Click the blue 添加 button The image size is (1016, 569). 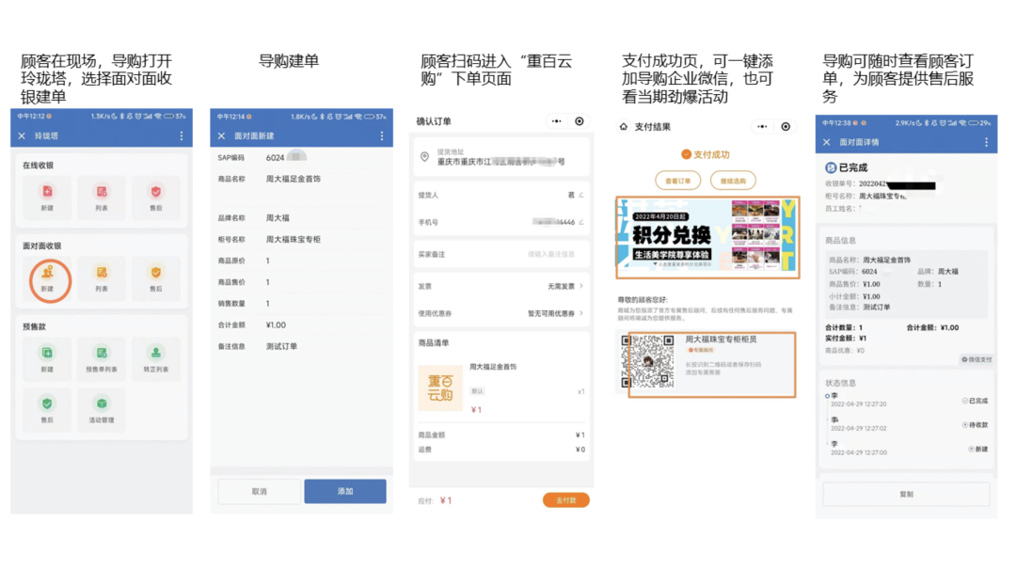point(345,492)
